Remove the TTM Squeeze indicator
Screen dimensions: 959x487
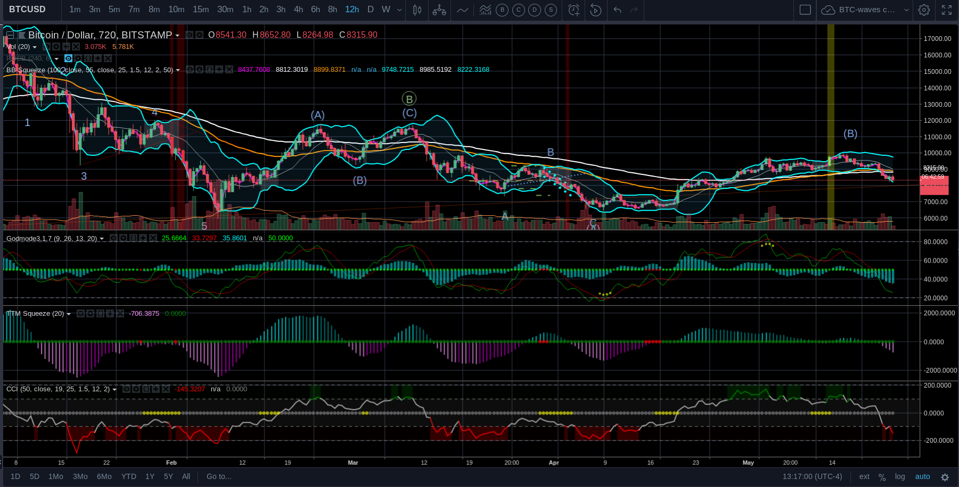coord(120,314)
